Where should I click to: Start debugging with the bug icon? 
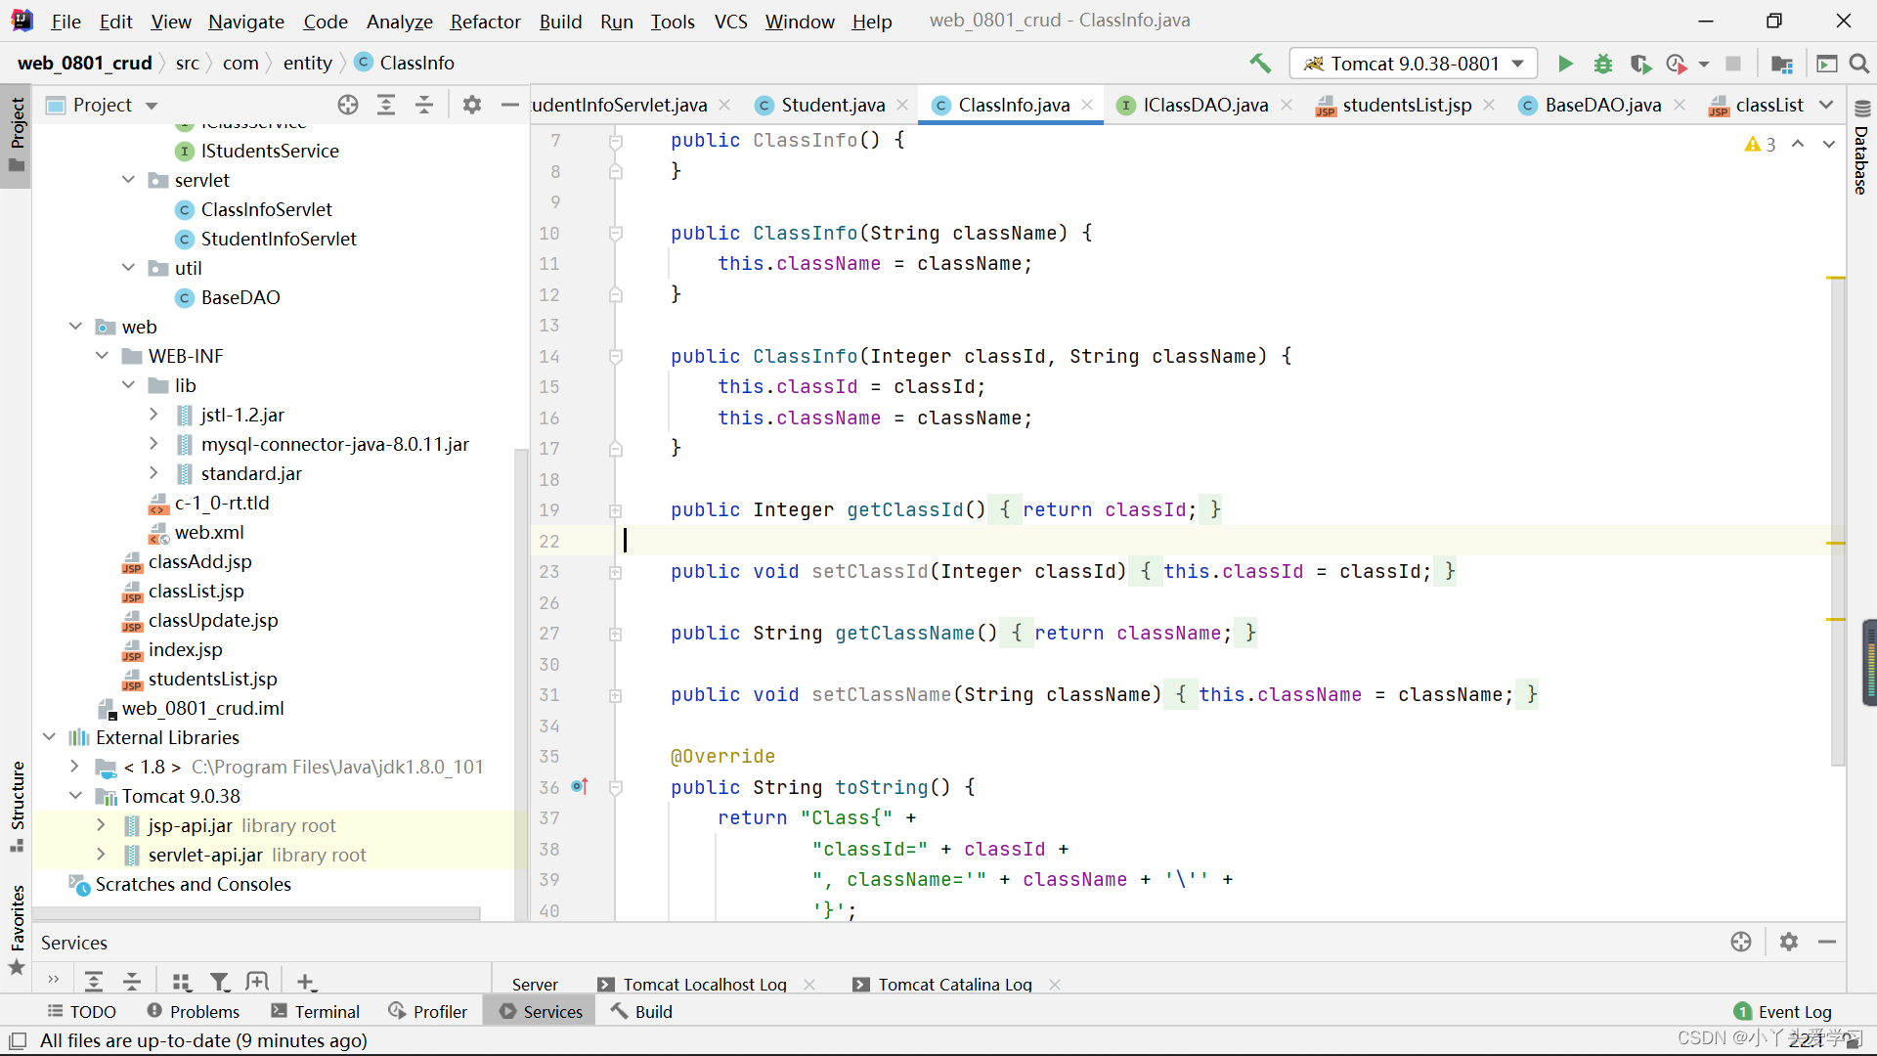pyautogui.click(x=1603, y=64)
